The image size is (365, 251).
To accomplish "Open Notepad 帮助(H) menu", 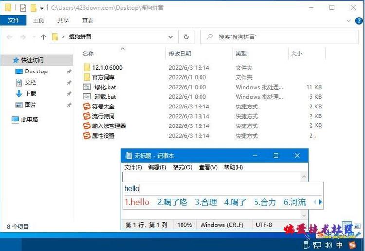I will point(234,167).
